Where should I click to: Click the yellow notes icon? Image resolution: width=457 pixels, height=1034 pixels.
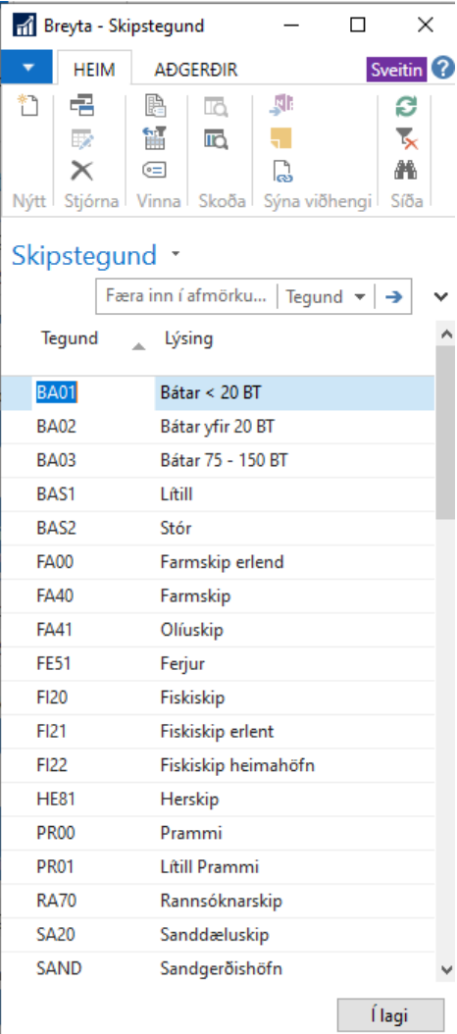[x=281, y=138]
